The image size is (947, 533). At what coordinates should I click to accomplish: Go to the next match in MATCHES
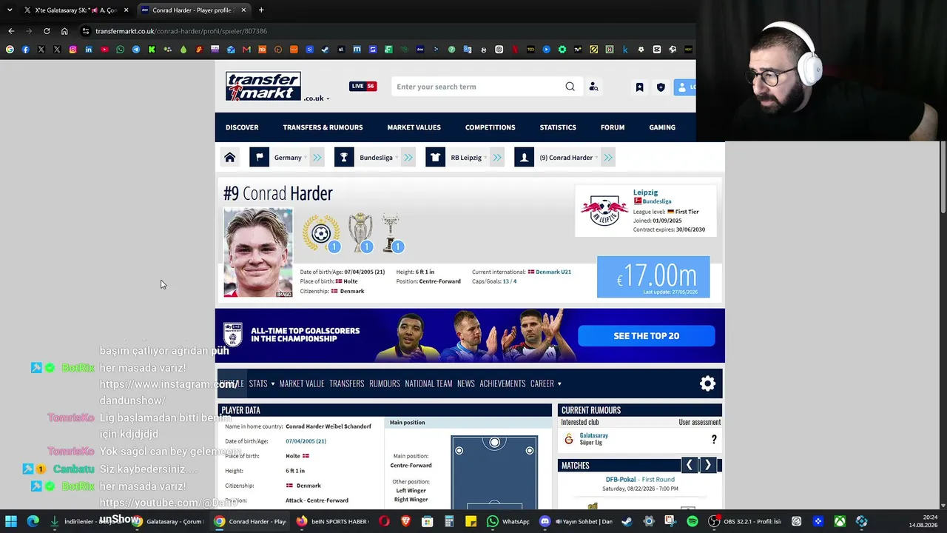click(x=708, y=465)
